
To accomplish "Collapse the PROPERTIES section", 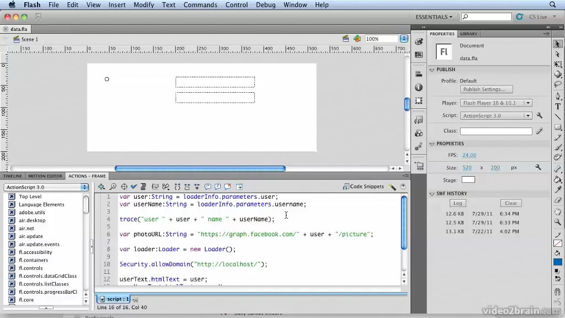I will (x=432, y=144).
